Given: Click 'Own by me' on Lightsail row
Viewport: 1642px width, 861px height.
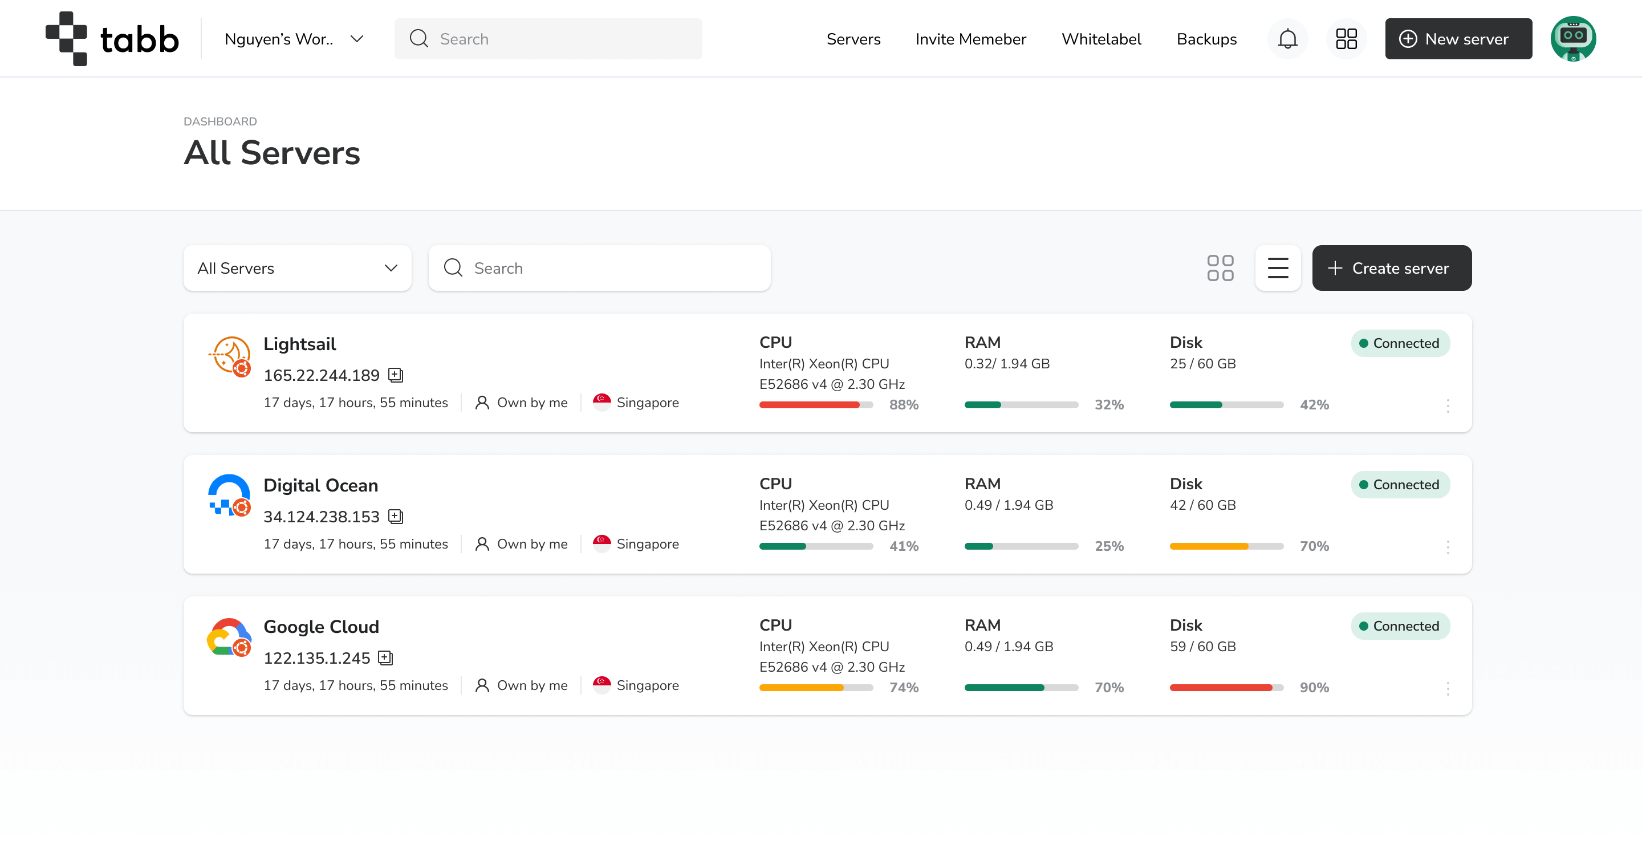Looking at the screenshot, I should click(533, 403).
